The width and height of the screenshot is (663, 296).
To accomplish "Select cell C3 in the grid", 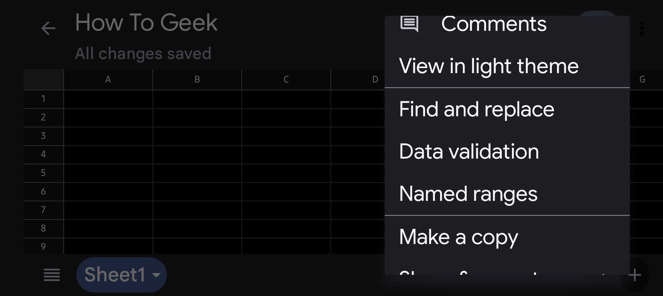I will (x=286, y=136).
